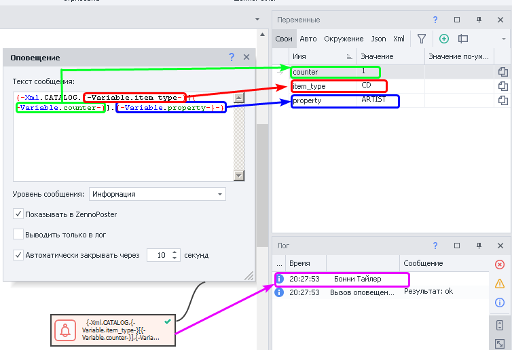Open help for the Оповещение dialog
Image resolution: width=512 pixels, height=350 pixels.
[x=232, y=58]
